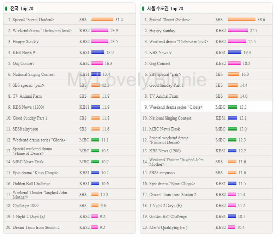Viewport: 277px width, 237px height.
Task: Select 'Keun Chogo' ranked 16 in 서울 수도권
Action: tap(172, 184)
